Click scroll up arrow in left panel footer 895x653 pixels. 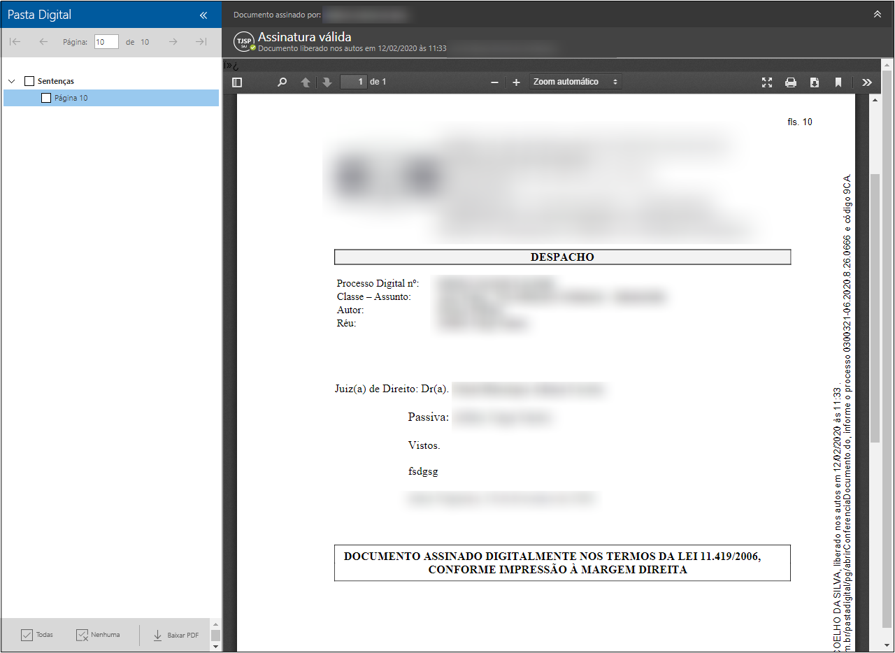click(x=215, y=624)
